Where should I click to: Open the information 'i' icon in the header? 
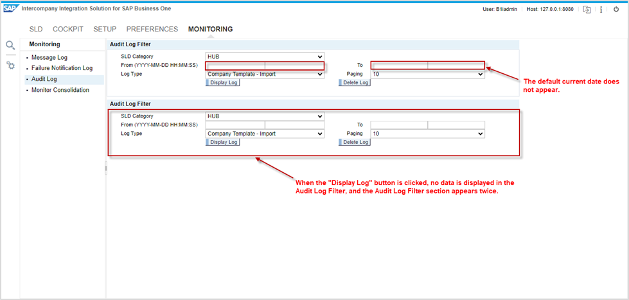coord(601,10)
